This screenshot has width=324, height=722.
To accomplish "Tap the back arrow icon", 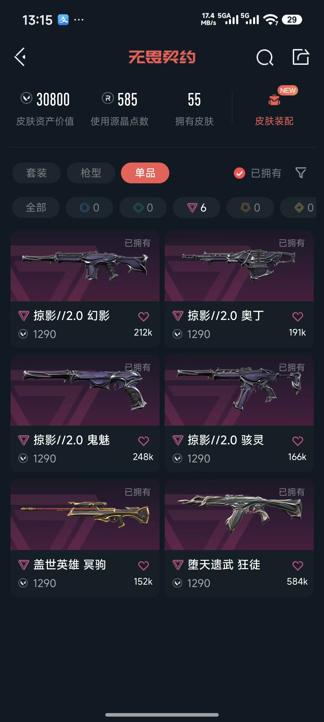I will coord(20,57).
